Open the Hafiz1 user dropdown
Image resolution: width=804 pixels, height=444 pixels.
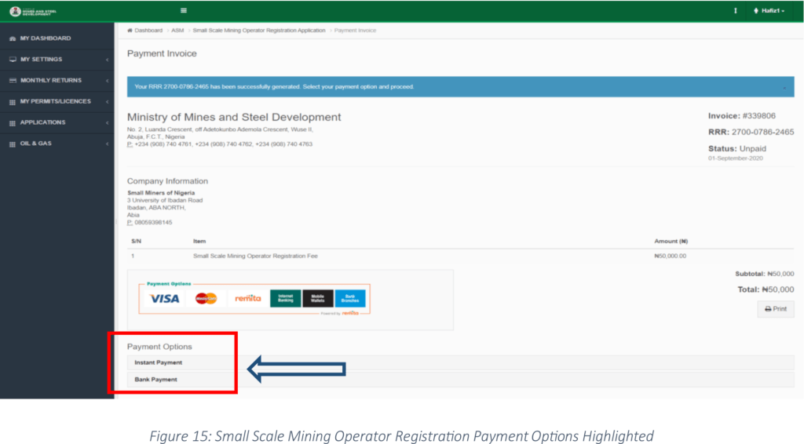click(768, 11)
